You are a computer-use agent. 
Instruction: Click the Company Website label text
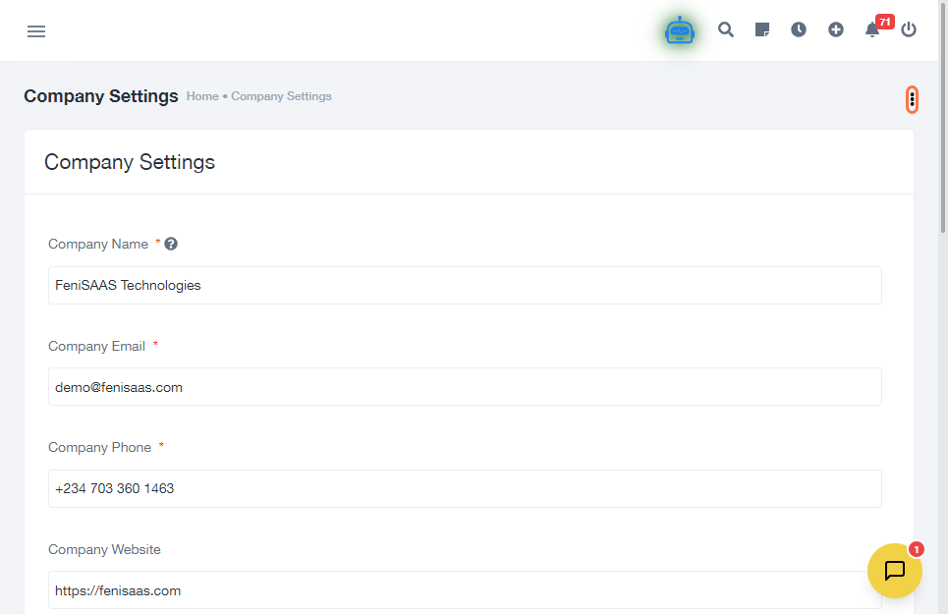point(104,549)
